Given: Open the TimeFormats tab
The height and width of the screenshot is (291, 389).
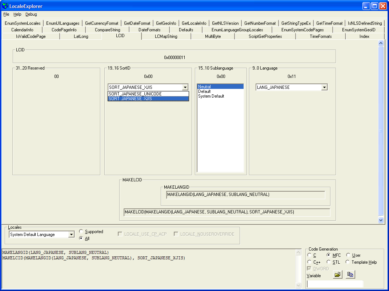Looking at the screenshot, I should click(321, 36).
